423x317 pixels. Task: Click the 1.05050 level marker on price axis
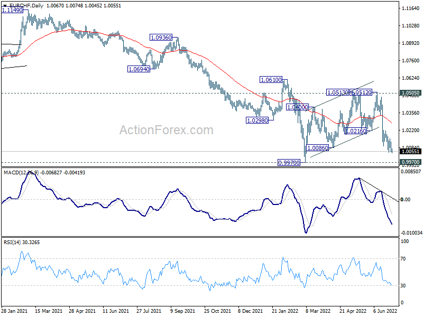(411, 93)
